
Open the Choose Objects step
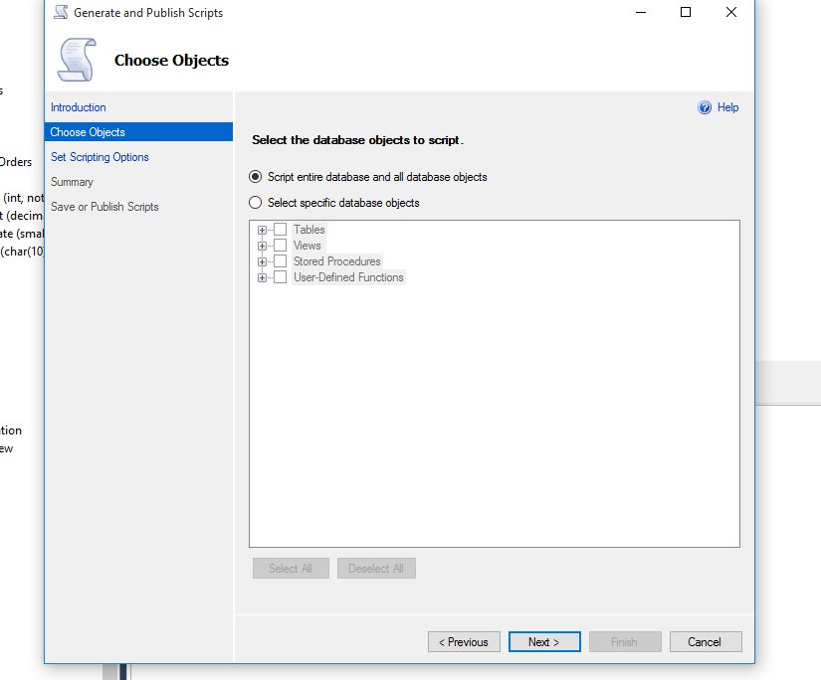point(138,132)
